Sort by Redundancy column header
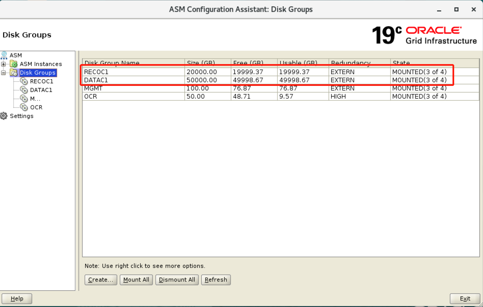483x307 pixels. click(x=359, y=63)
